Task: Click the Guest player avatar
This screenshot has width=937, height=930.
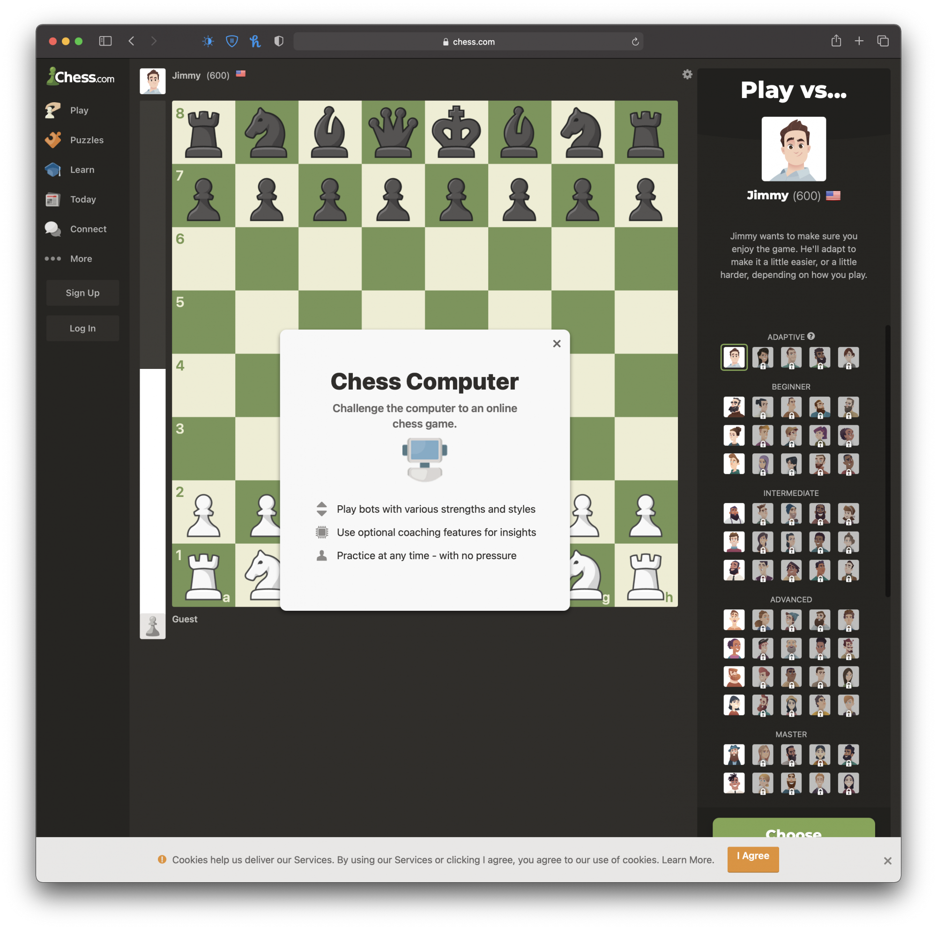Action: pyautogui.click(x=152, y=626)
